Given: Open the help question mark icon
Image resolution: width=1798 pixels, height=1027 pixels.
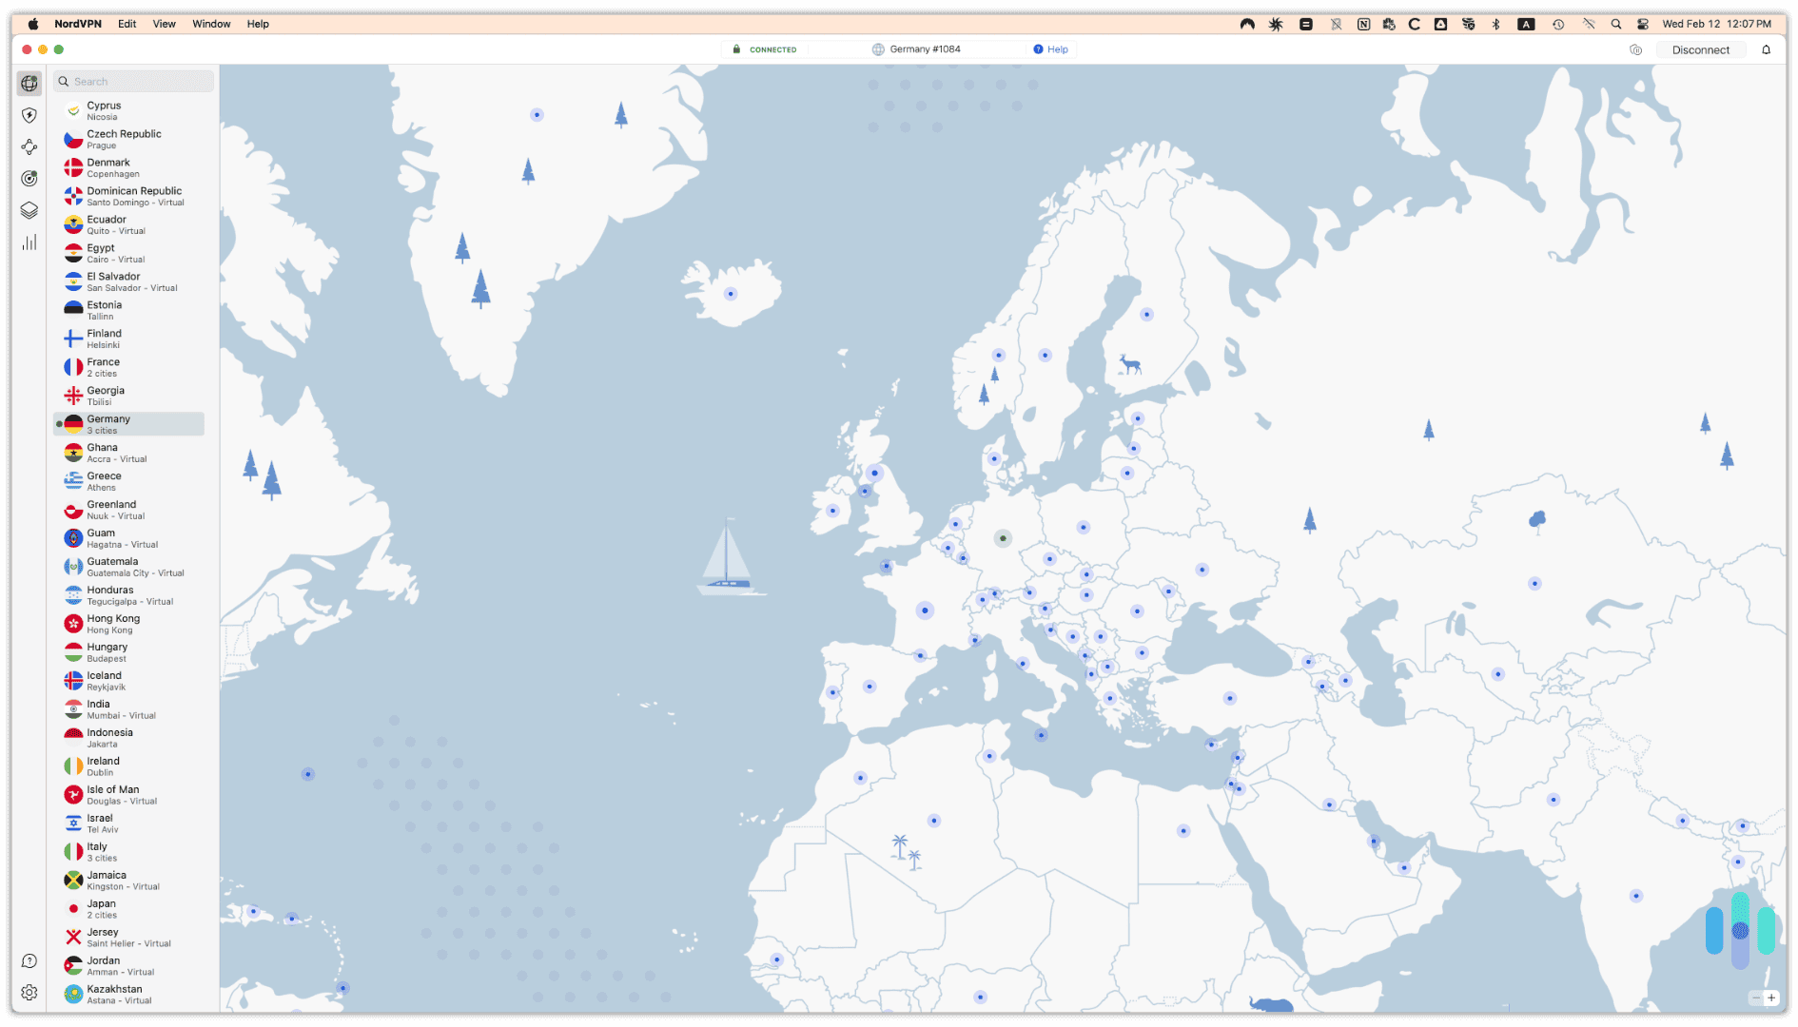Looking at the screenshot, I should click(x=29, y=962).
